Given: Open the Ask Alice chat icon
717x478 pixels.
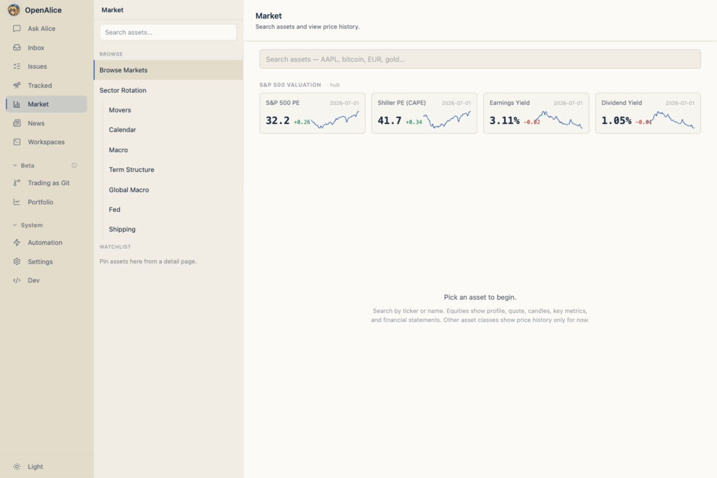Looking at the screenshot, I should [17, 29].
